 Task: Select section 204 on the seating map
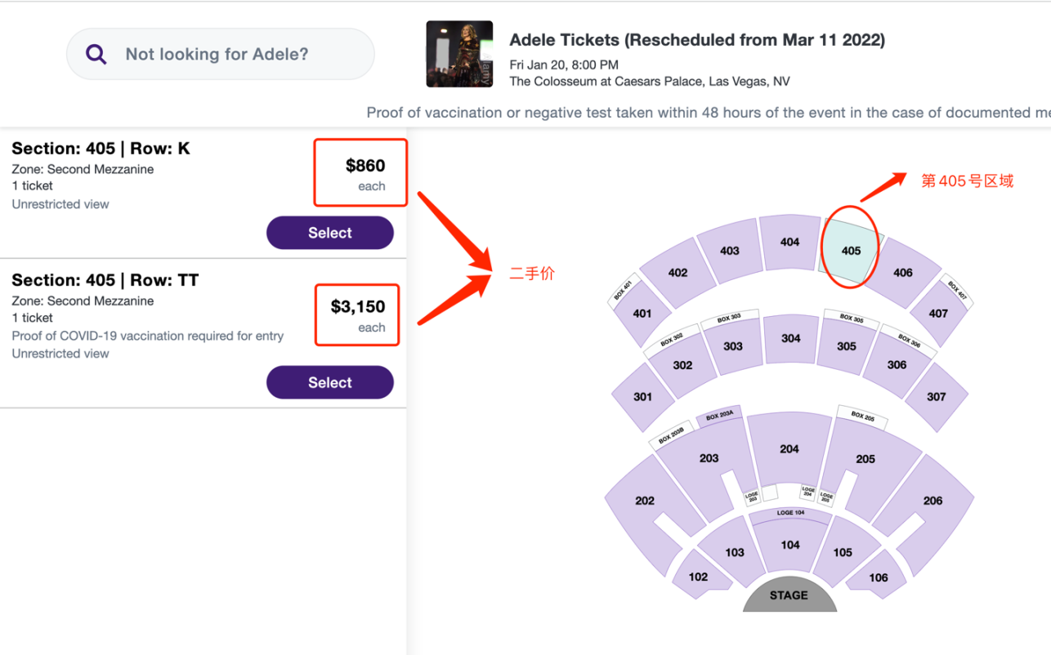[x=789, y=449]
